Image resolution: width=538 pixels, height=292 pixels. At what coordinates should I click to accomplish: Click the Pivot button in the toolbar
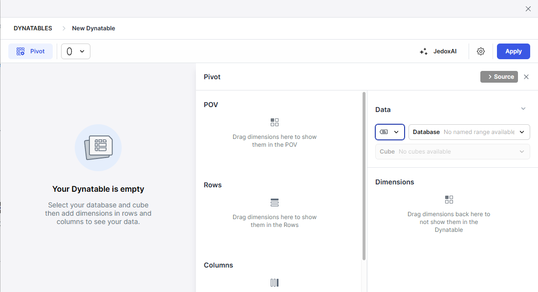point(30,51)
